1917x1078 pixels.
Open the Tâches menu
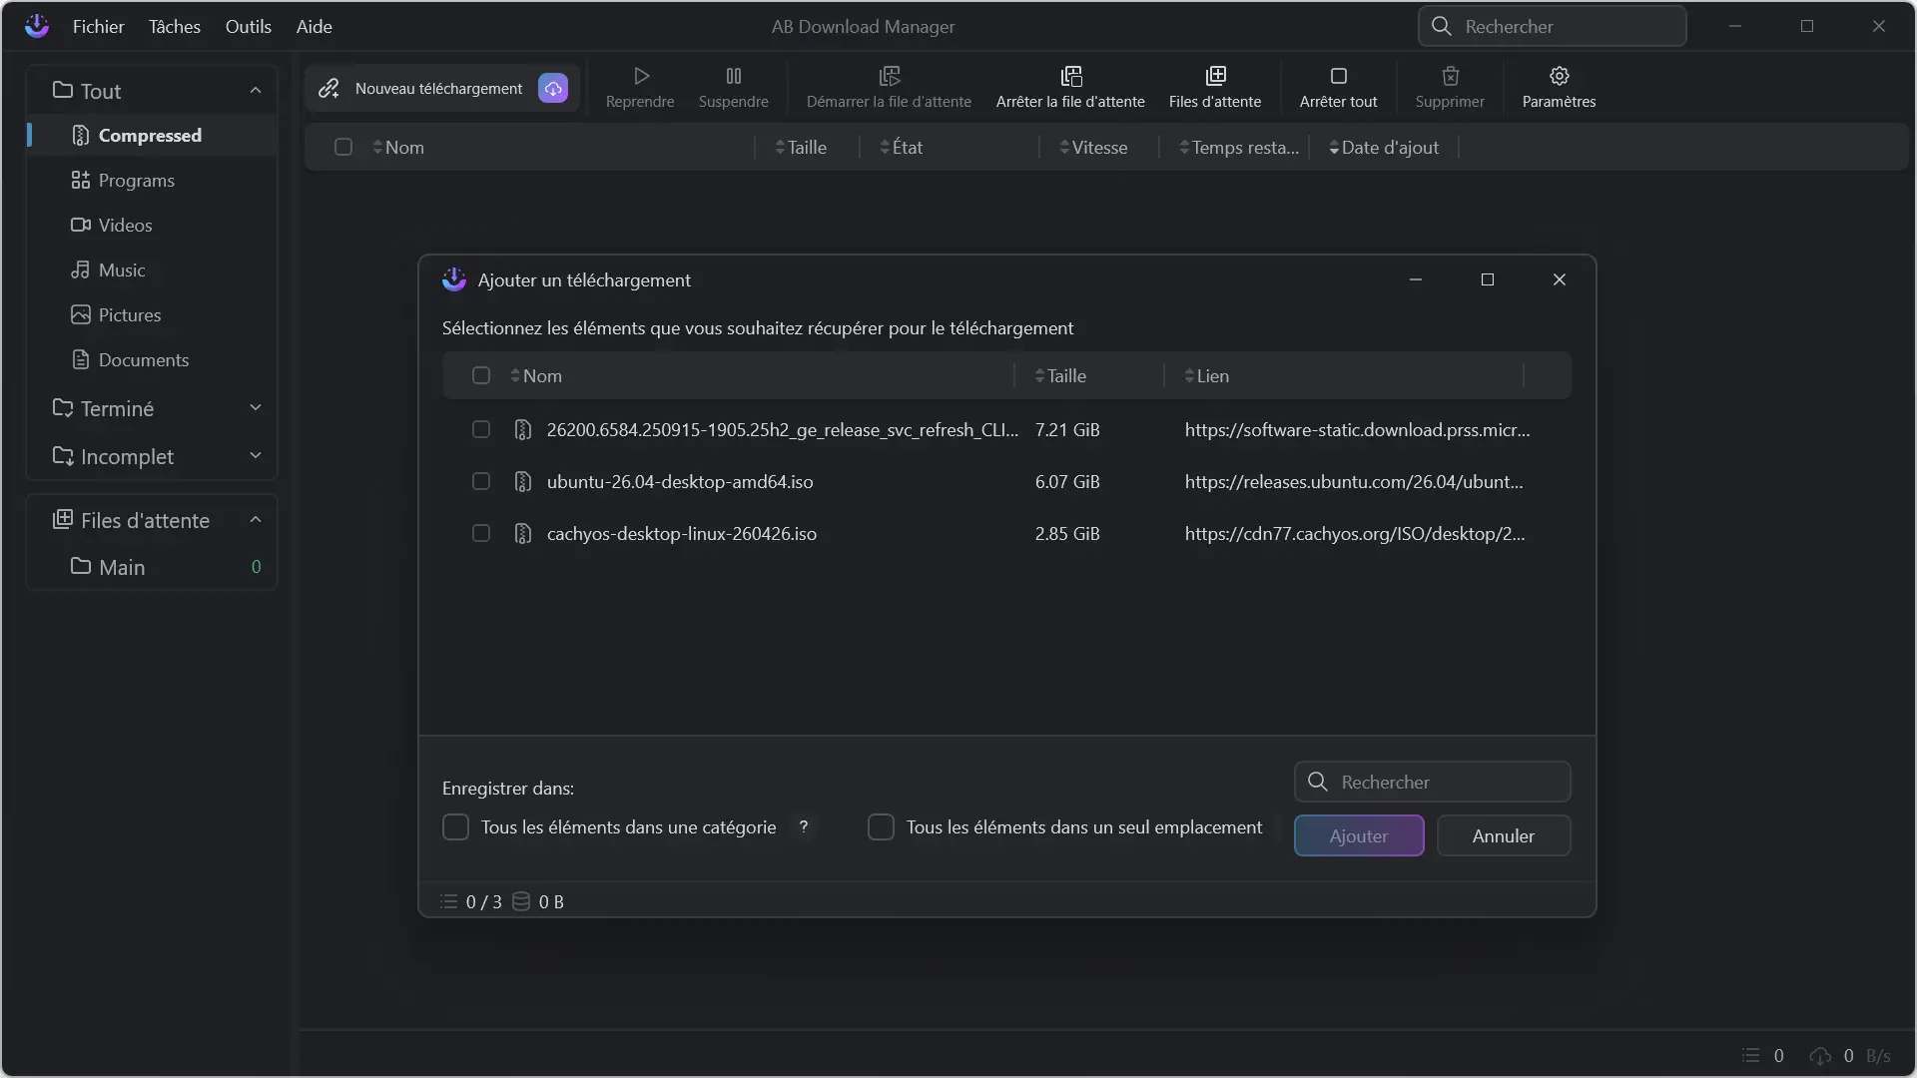tap(175, 26)
